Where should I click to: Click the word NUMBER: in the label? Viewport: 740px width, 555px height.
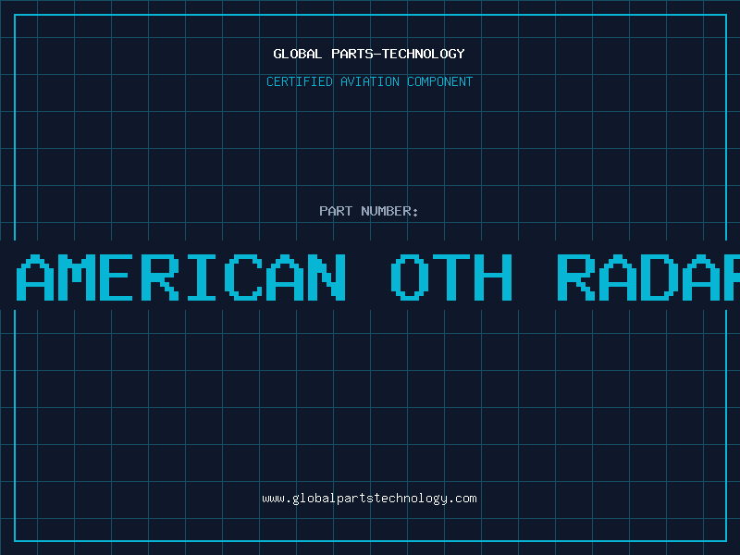coord(389,212)
